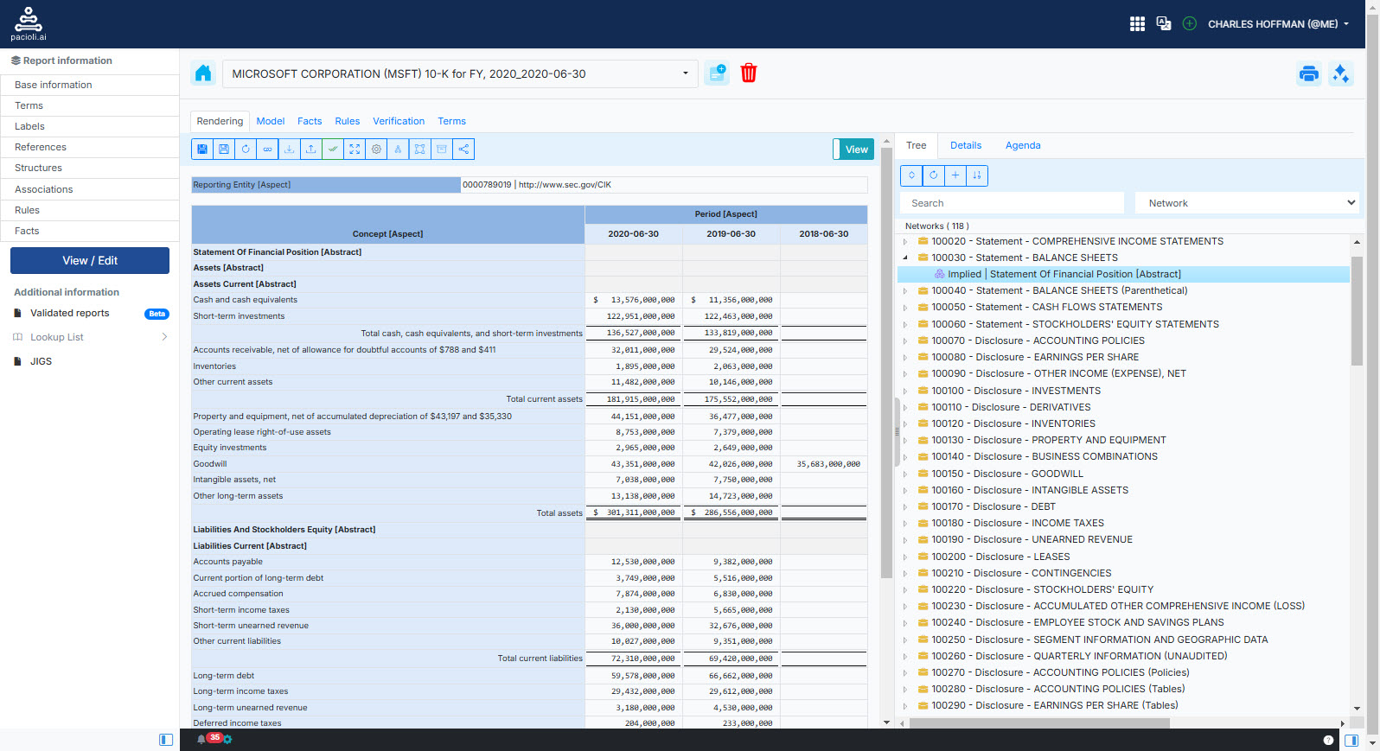
Task: Click the tree Search input field
Action: pos(1012,203)
